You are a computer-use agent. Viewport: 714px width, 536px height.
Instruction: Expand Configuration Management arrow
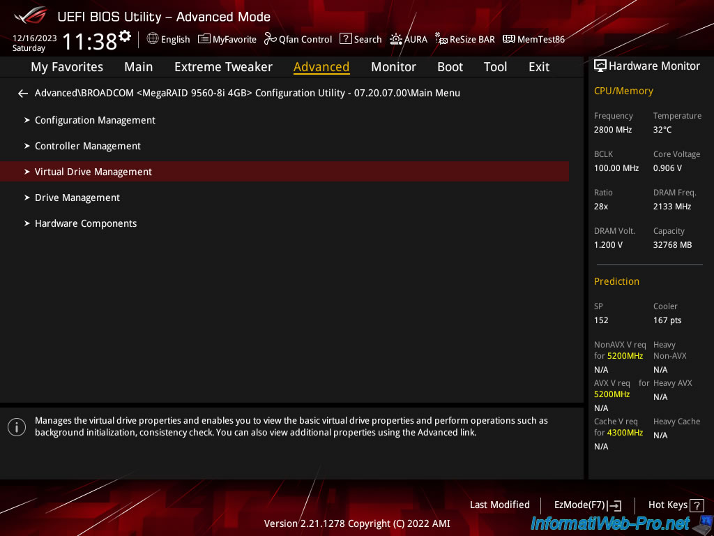[x=27, y=120]
